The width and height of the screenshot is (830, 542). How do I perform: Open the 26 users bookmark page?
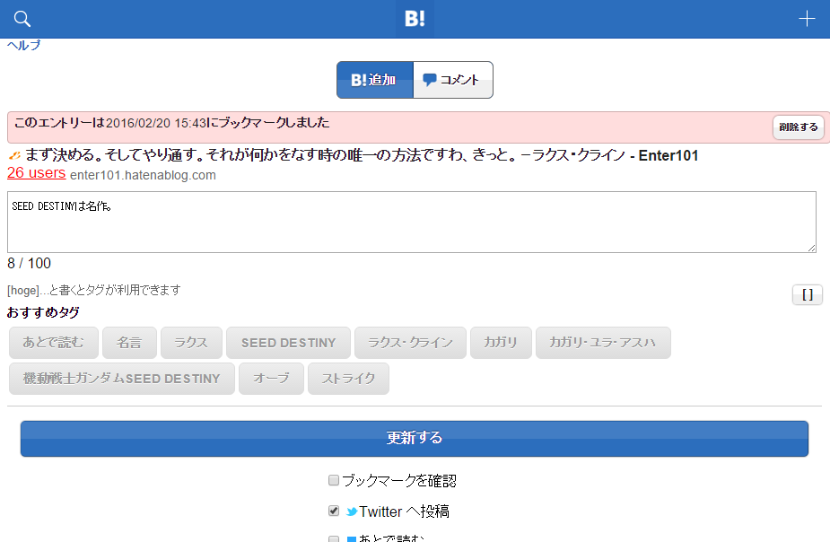(x=36, y=173)
